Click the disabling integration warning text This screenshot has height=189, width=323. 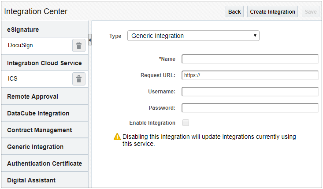point(209,140)
